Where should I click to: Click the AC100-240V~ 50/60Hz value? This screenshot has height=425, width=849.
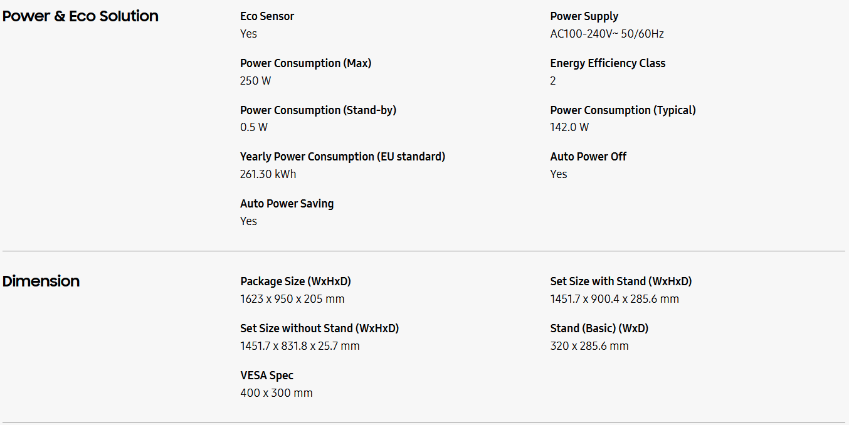pyautogui.click(x=606, y=34)
